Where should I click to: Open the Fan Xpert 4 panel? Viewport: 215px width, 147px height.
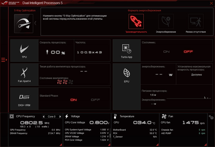click(x=24, y=75)
